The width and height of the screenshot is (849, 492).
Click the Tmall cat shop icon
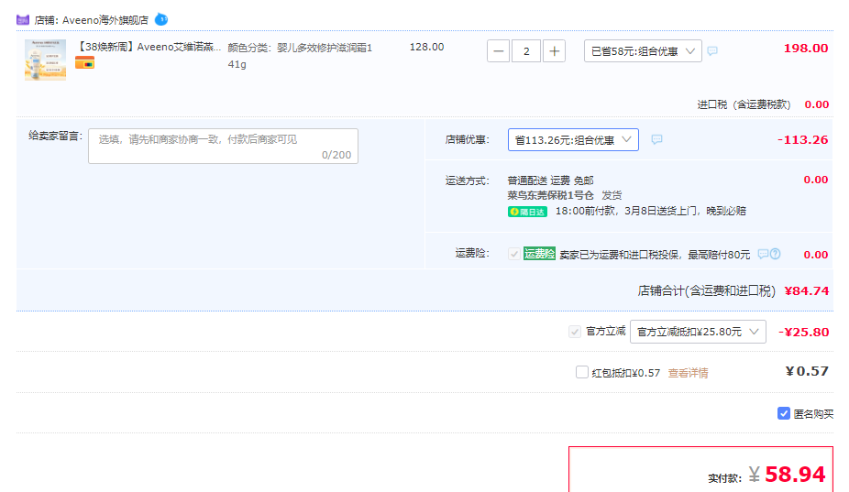coord(23,20)
